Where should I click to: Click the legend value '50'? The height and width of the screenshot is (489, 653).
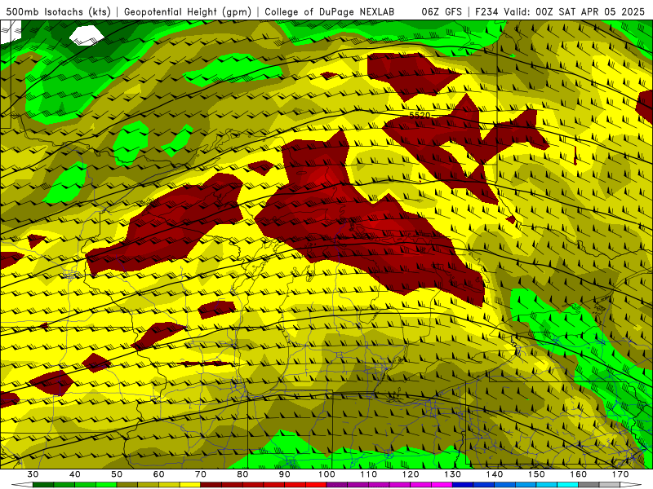117,474
